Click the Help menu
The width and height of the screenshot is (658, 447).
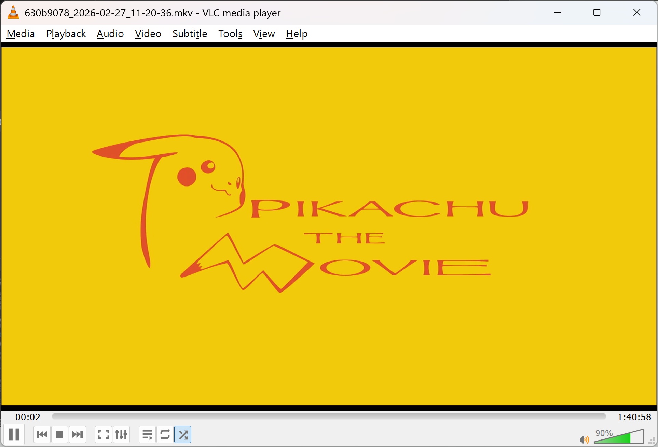click(297, 34)
